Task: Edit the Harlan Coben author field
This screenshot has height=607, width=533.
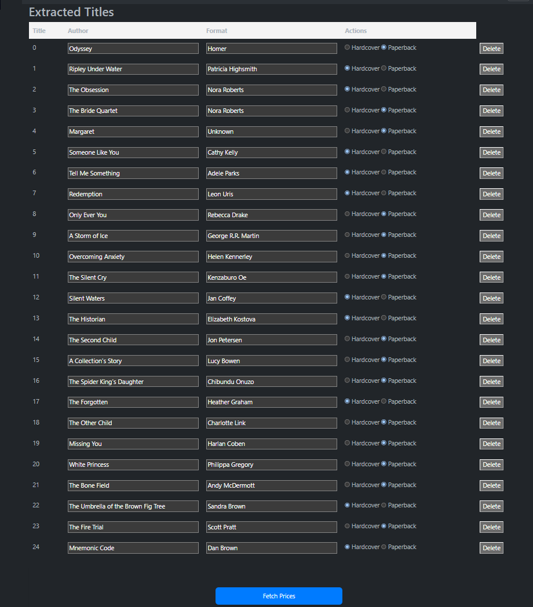Action: pos(272,444)
